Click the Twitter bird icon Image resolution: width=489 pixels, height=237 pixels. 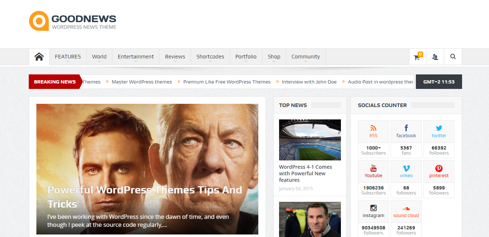click(439, 128)
